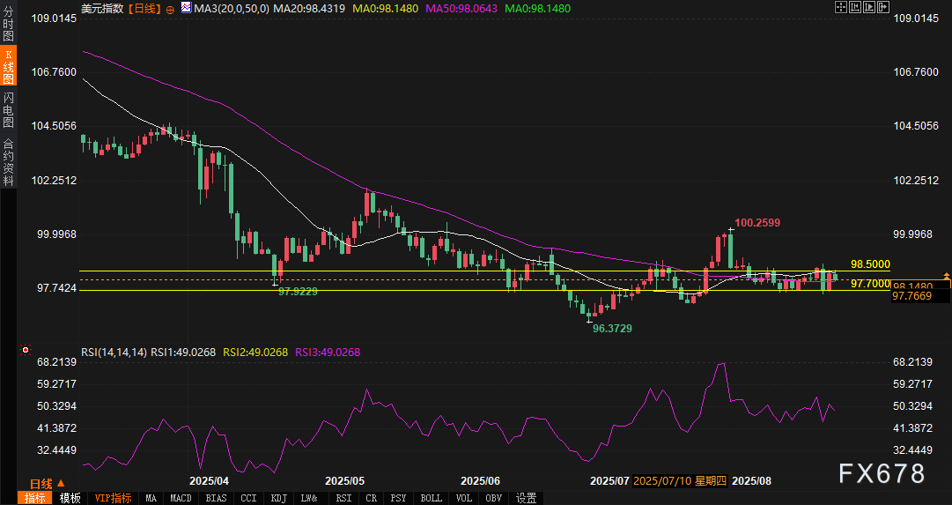Toggle the BOLL indicator button
Image resolution: width=952 pixels, height=505 pixels.
tap(431, 498)
